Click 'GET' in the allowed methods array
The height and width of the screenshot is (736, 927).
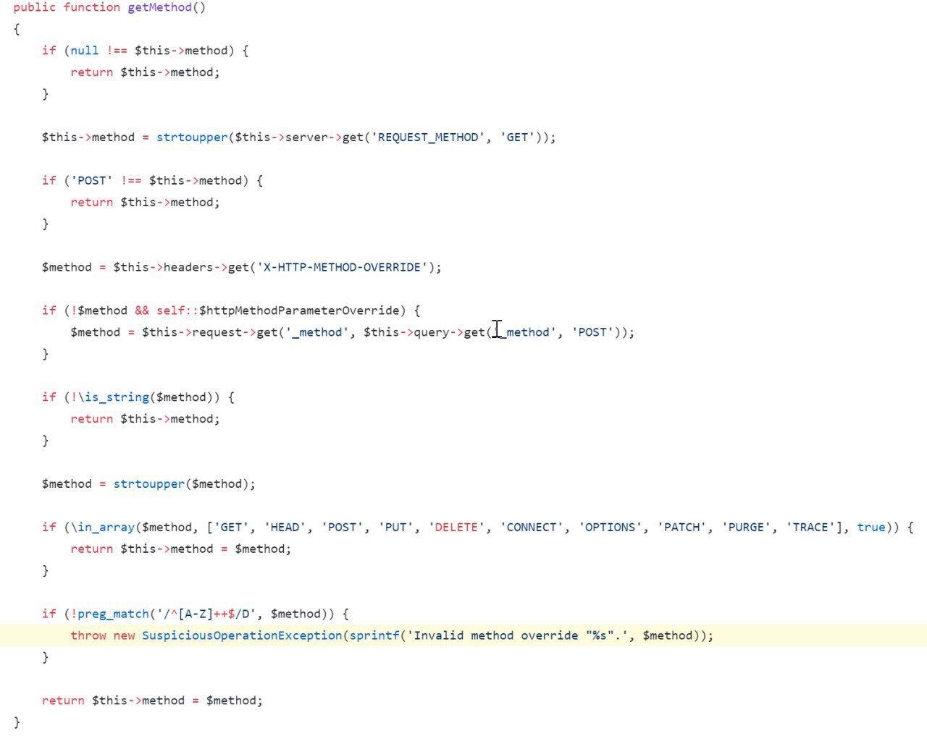pyautogui.click(x=232, y=528)
